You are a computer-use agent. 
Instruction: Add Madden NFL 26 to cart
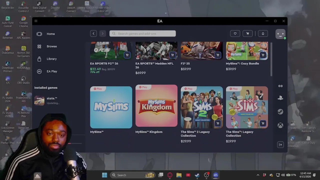172,55
